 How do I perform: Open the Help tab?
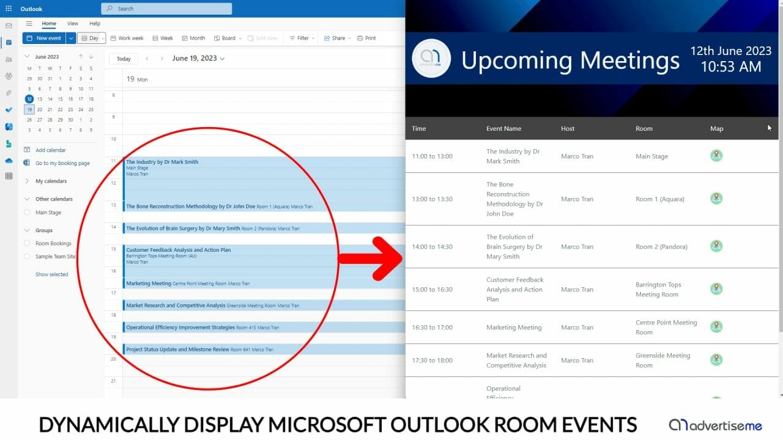pyautogui.click(x=95, y=24)
